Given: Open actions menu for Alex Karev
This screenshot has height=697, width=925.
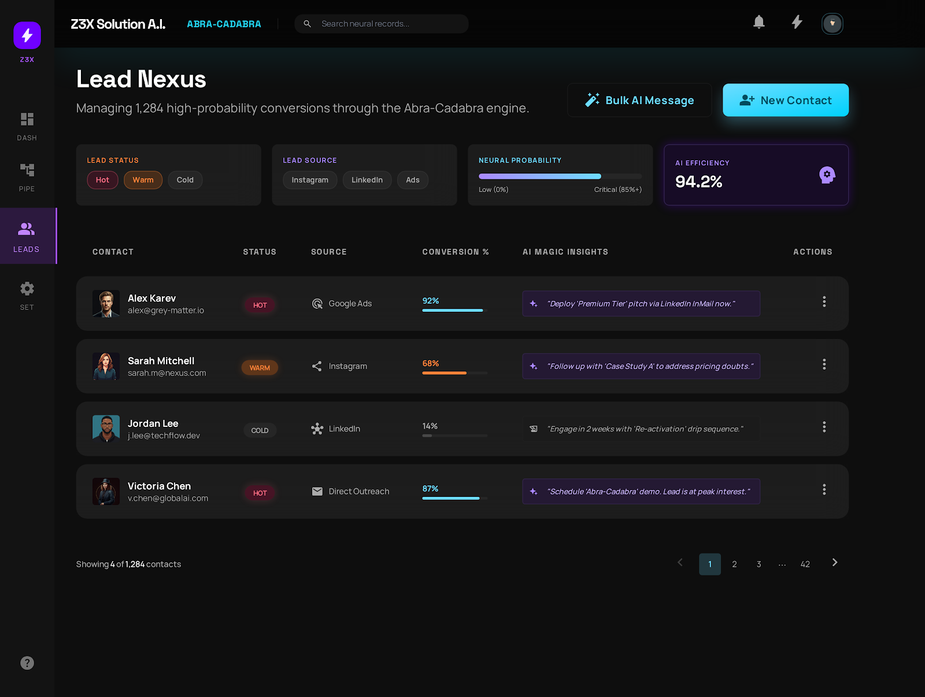Looking at the screenshot, I should (x=824, y=302).
